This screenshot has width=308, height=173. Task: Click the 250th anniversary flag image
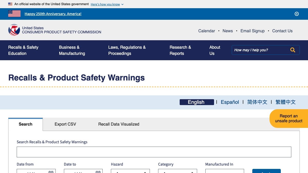click(x=14, y=14)
